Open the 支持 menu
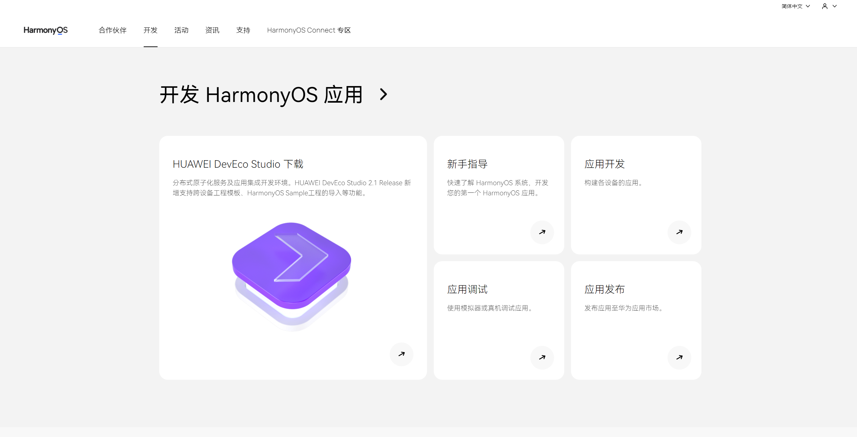 (243, 30)
